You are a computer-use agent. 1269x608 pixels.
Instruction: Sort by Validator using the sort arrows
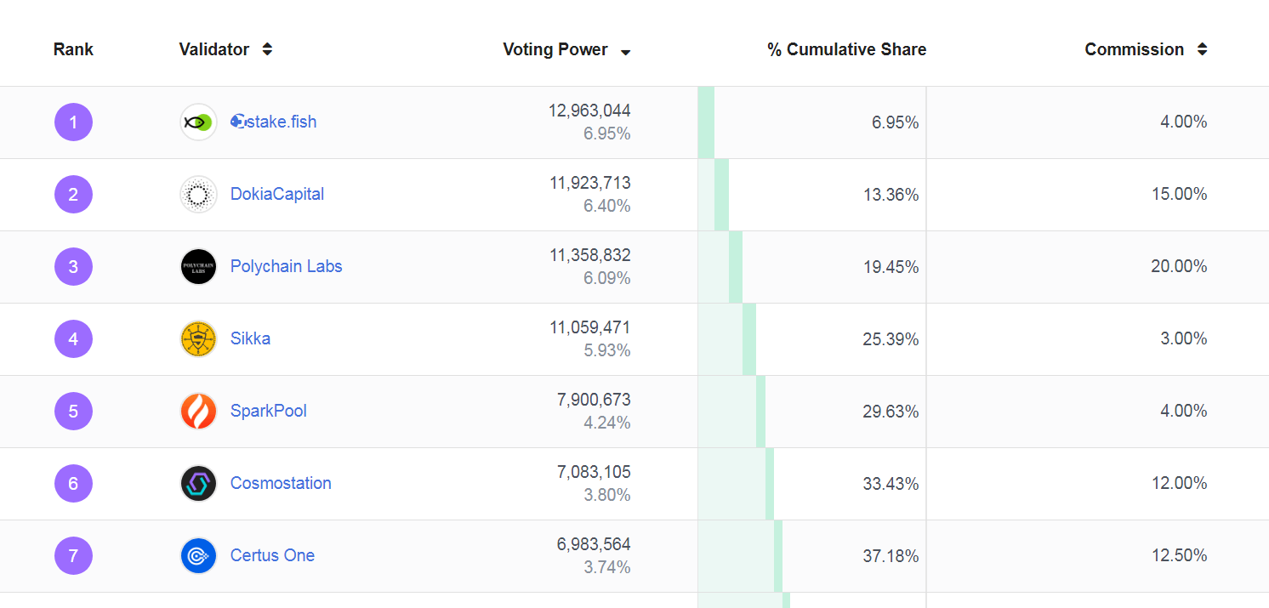(267, 49)
